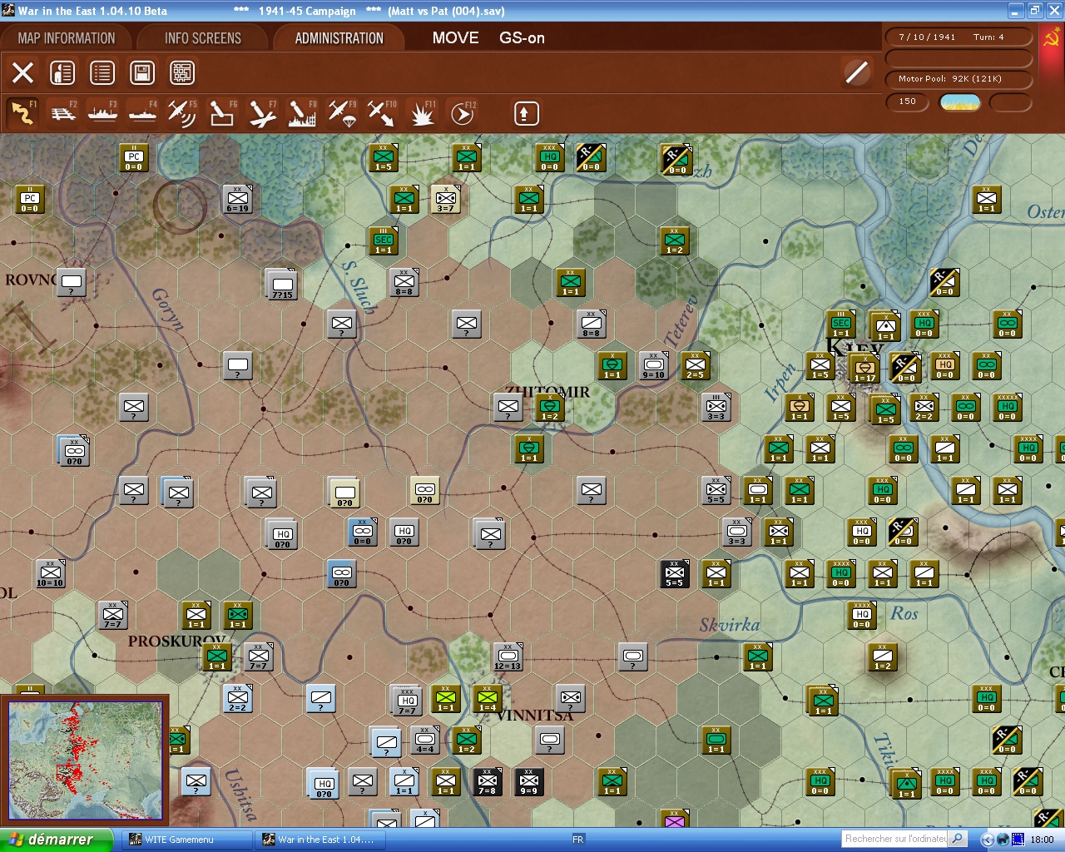The width and height of the screenshot is (1065, 852).
Task: Select the SEC unit at Kiev
Action: [841, 324]
